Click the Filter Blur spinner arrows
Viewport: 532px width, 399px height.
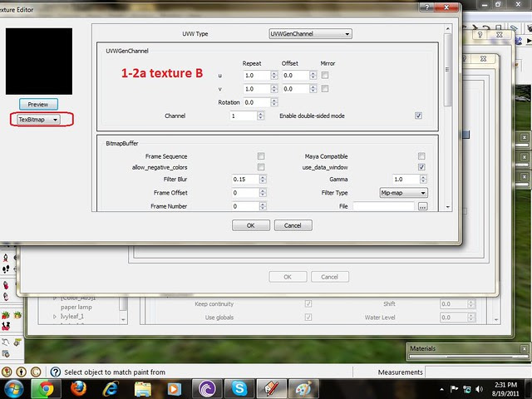(x=263, y=180)
